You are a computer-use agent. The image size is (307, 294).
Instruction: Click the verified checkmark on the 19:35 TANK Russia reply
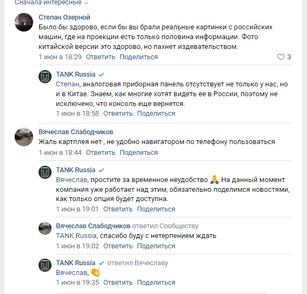[101, 263]
